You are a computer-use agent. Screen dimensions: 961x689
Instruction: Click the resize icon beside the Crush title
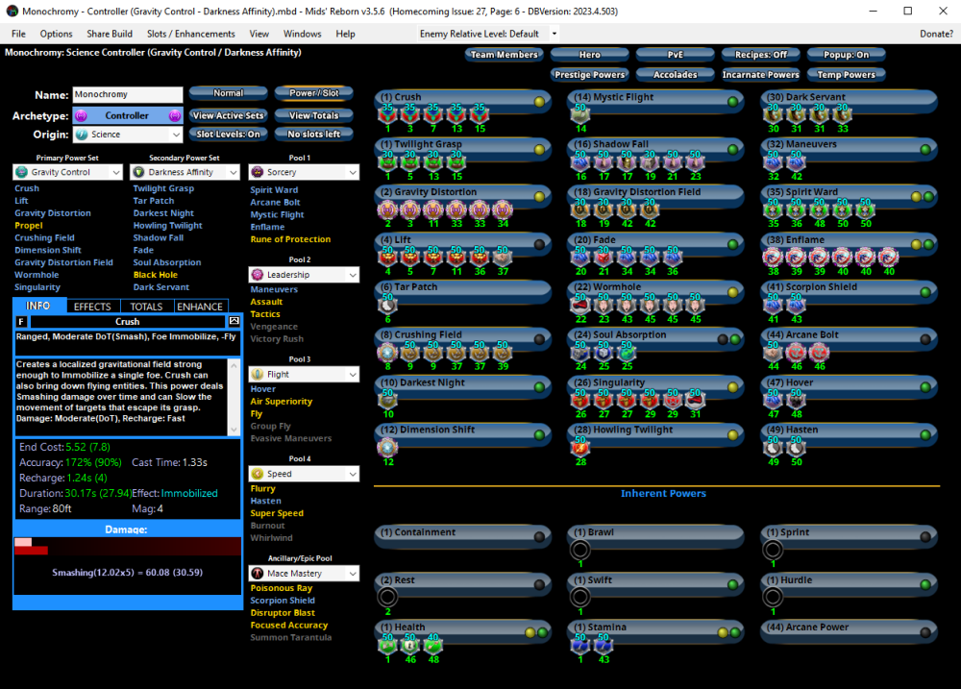click(234, 321)
